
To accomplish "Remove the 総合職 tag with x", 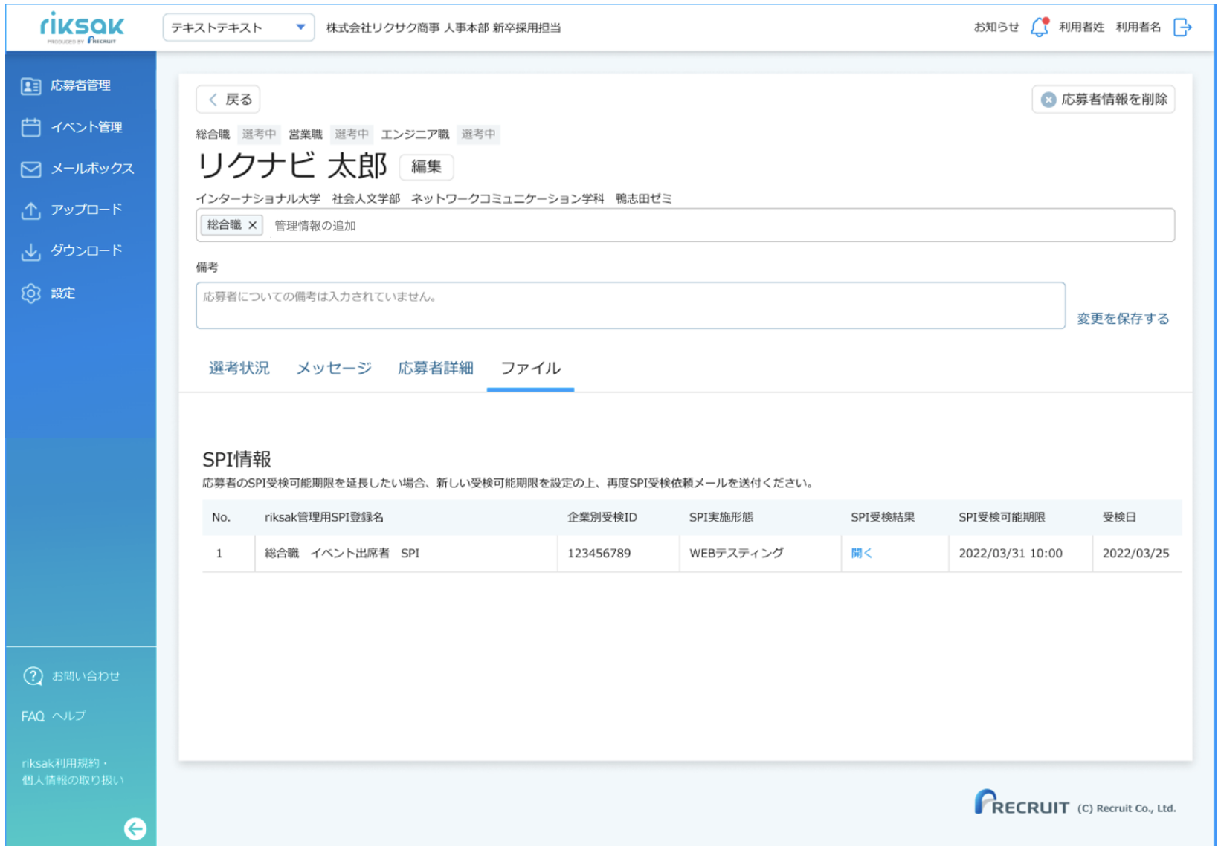I will coord(253,225).
